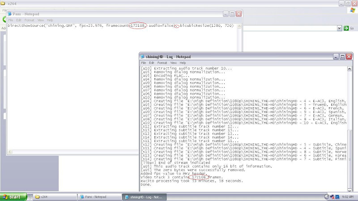Click the Go button in x264 Explorer
This screenshot has height=201, width=358.
click(349, 28)
